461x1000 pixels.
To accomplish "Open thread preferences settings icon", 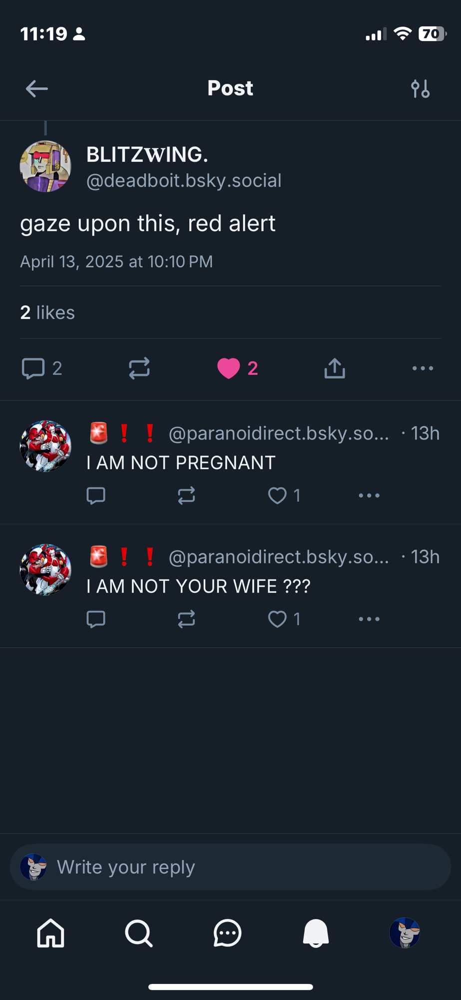I will pos(420,89).
